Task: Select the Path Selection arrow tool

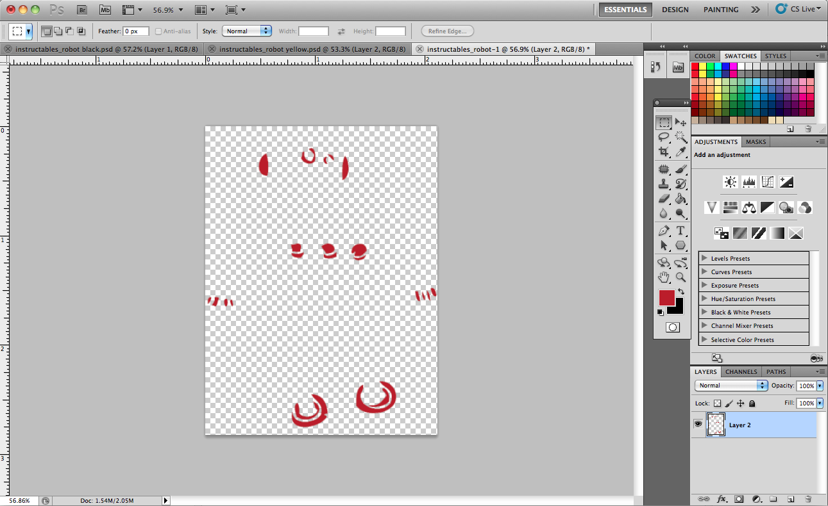Action: coord(664,245)
